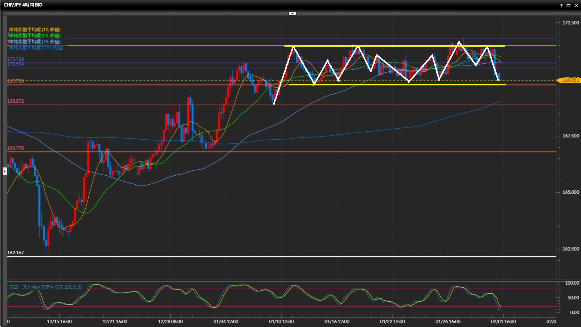Viewport: 581px width, 327px height.
Task: Click the CHF/JPY 4時間 BID title
Action: pos(23,5)
